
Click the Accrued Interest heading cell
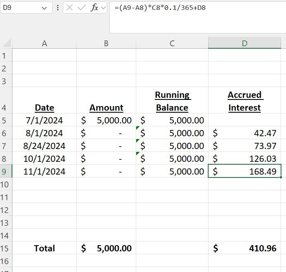[x=245, y=100]
